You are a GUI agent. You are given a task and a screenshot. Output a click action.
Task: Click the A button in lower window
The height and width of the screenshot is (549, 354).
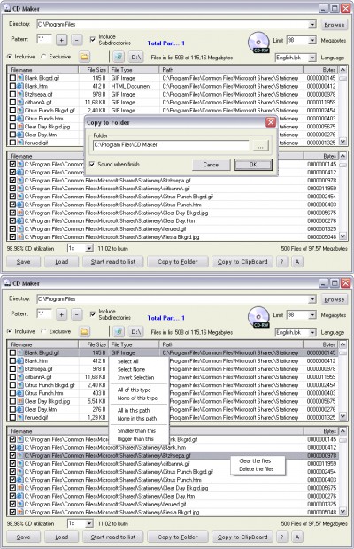[297, 537]
